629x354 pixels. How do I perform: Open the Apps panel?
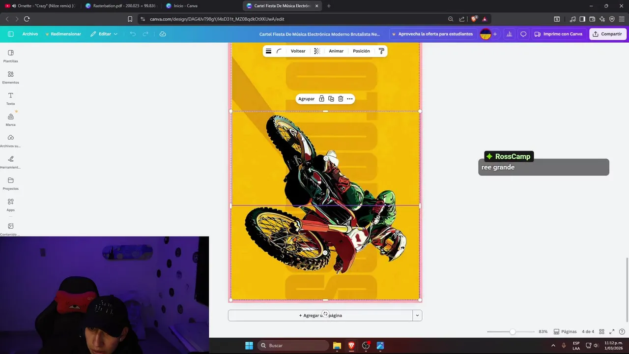pyautogui.click(x=10, y=205)
